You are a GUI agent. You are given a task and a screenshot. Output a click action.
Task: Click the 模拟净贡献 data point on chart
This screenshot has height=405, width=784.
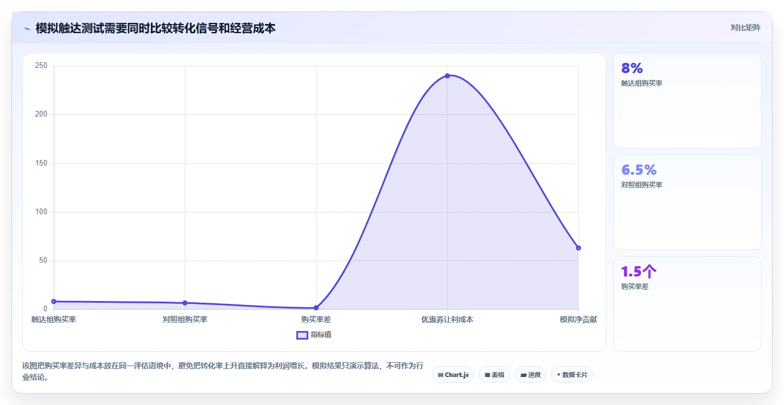pos(578,248)
